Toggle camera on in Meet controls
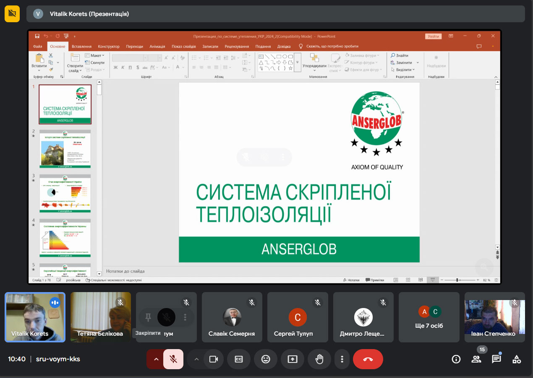This screenshot has height=378, width=533. [214, 359]
